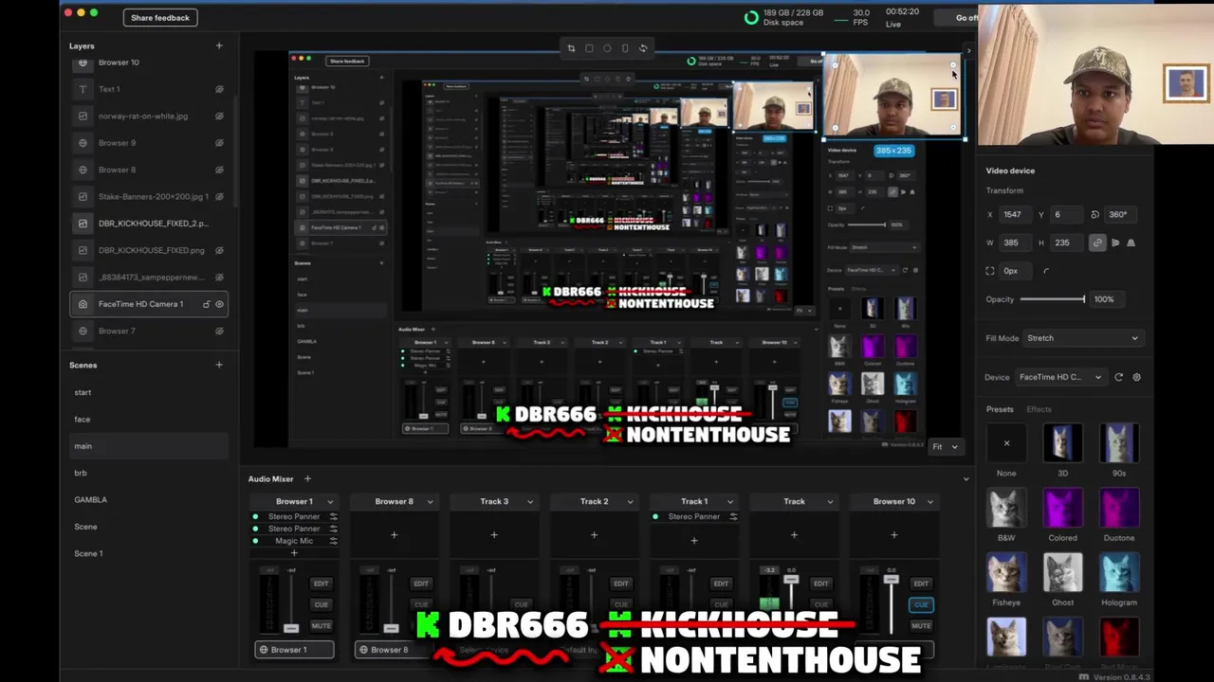This screenshot has height=682, width=1214.
Task: Open the Device FaceTime HD dropdown
Action: [x=1060, y=377]
